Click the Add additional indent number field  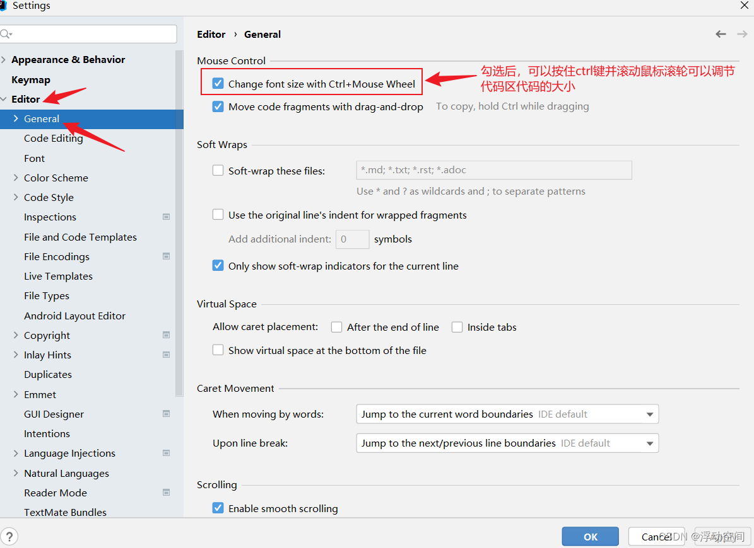tap(353, 239)
